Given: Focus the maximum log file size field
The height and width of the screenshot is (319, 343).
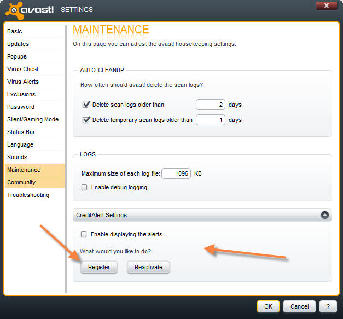Looking at the screenshot, I should [176, 173].
